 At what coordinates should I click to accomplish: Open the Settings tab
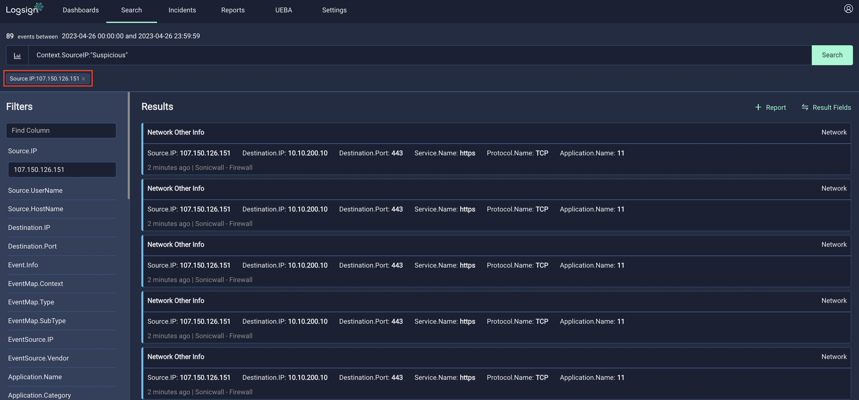coord(334,10)
